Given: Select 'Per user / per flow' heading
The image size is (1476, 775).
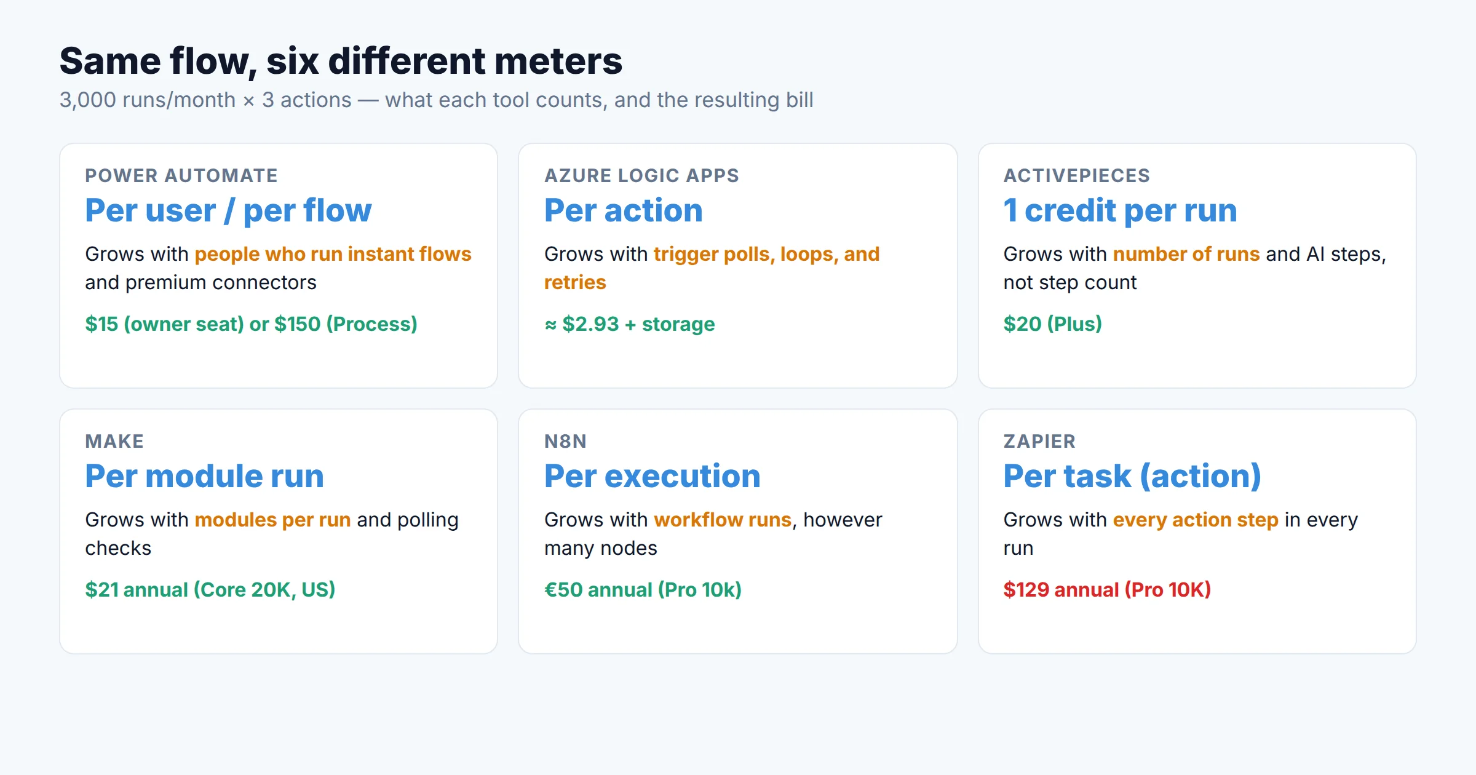Looking at the screenshot, I should (228, 211).
